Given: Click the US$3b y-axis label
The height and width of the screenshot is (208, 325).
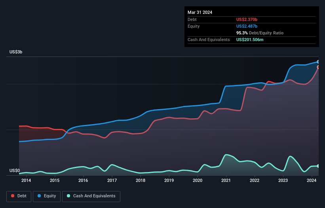Looking at the screenshot, I should 16,52.
